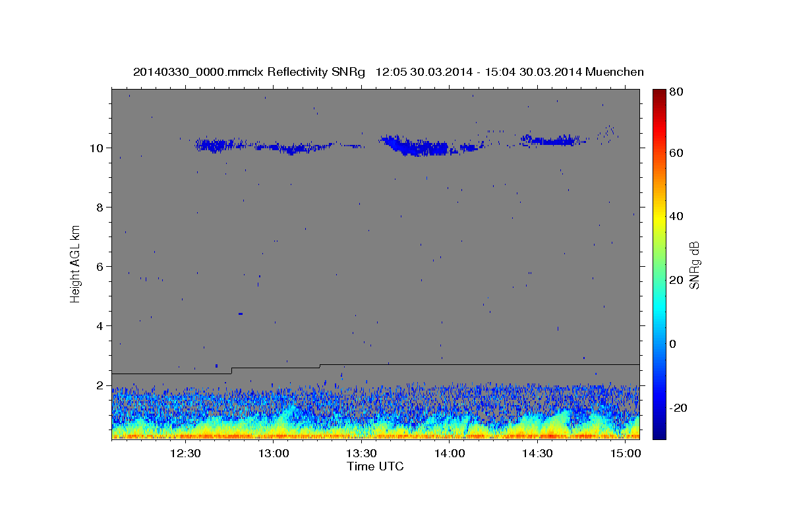
Task: Click the 13:30 time tick label
Action: coord(361,453)
